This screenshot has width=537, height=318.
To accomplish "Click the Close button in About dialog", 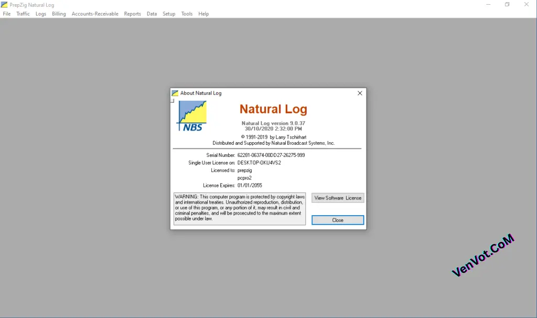I will coord(338,220).
